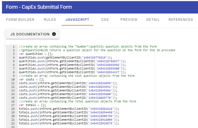This screenshot has height=128, width=198.
Task: Select the JAVASCRIPT tab
Action: click(x=77, y=20)
